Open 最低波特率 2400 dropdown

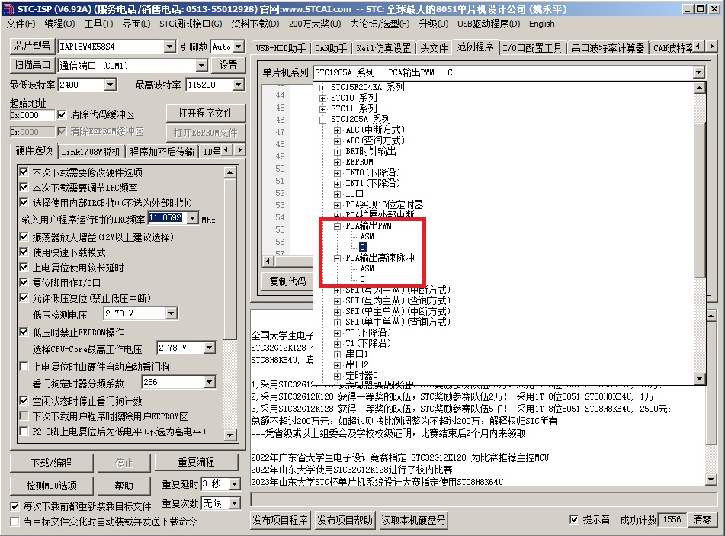point(110,85)
